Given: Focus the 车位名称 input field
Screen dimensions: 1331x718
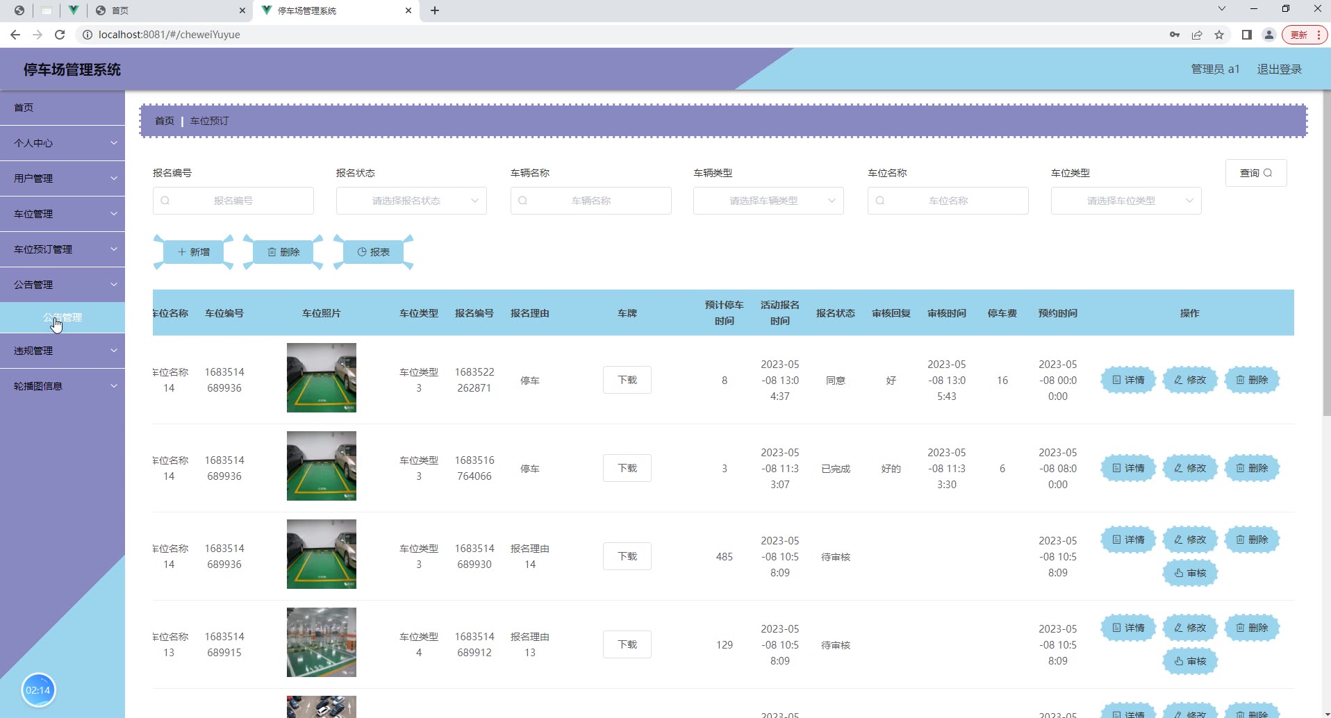Looking at the screenshot, I should click(948, 201).
